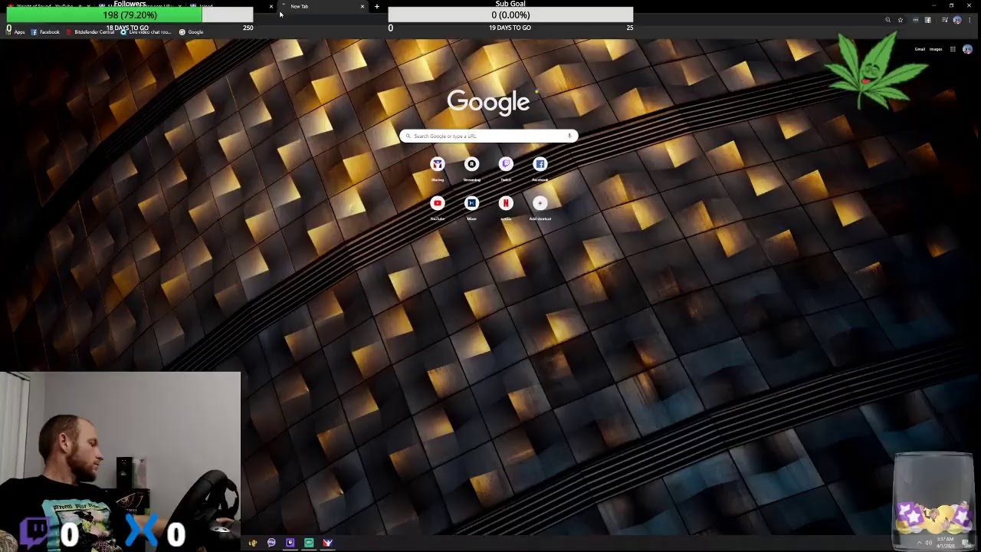Open the Apps bookmark

click(15, 32)
